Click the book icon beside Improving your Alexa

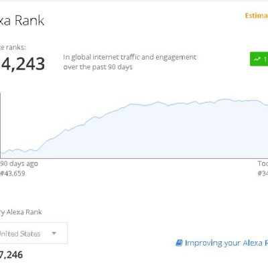pos(179,243)
